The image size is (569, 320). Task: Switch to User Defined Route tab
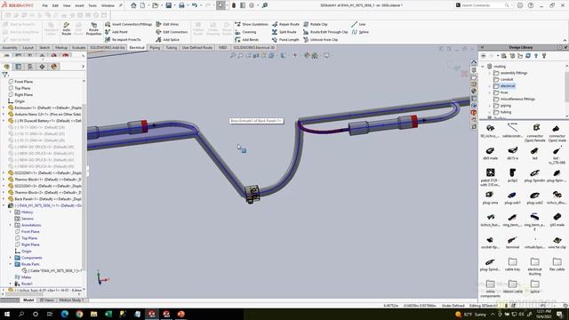click(197, 47)
